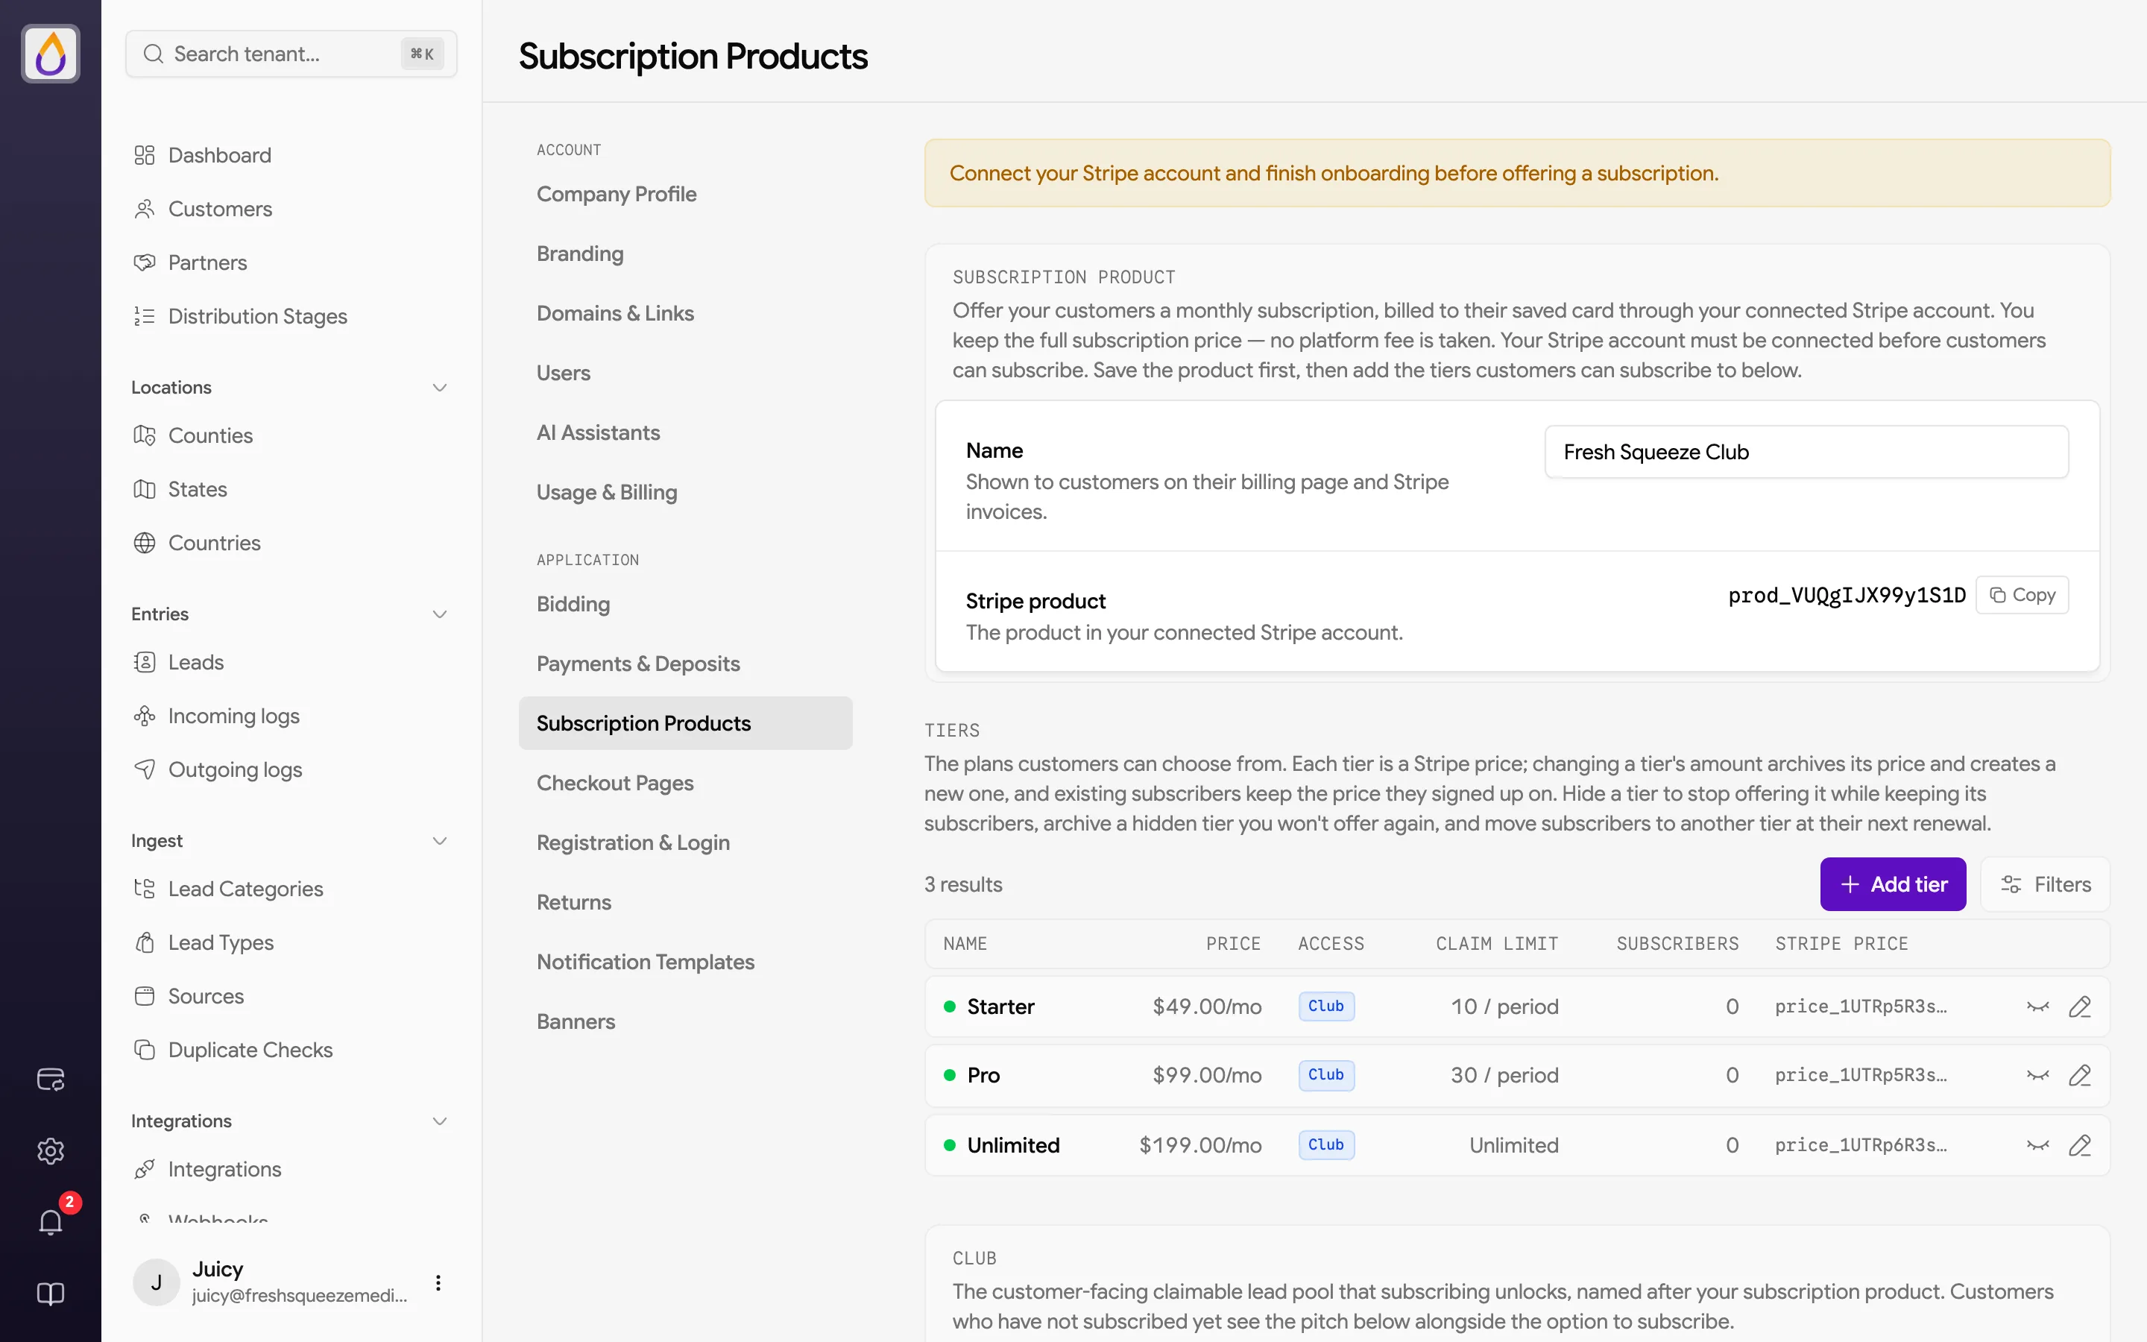Image resolution: width=2147 pixels, height=1342 pixels.
Task: Click the Starter row Club badge
Action: 1325,1006
